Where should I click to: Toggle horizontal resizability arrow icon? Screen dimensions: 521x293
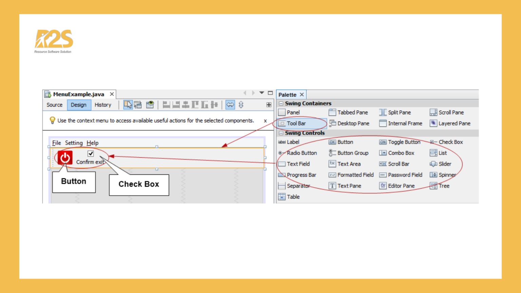pos(230,105)
